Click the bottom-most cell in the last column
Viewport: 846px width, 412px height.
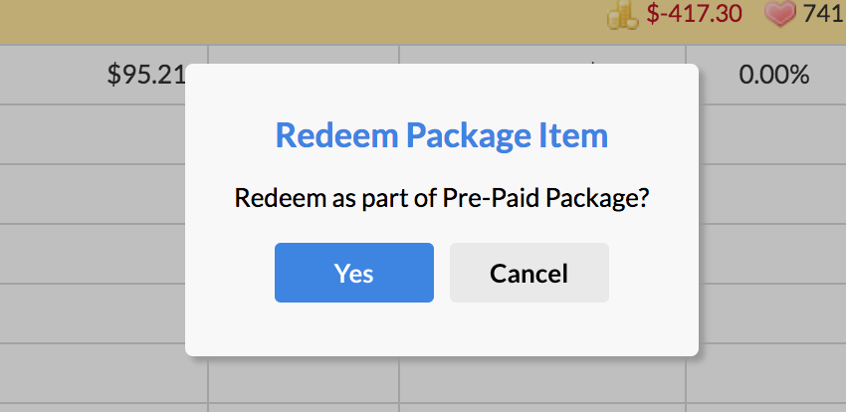click(765, 374)
